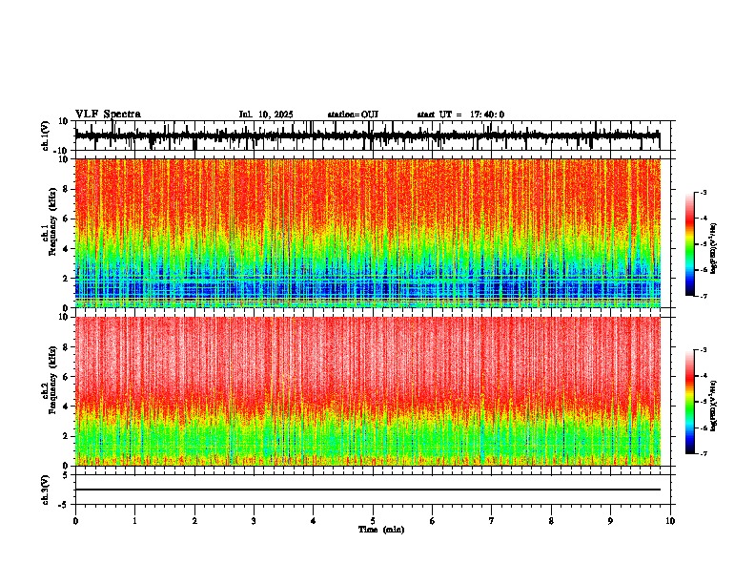Click time tick label "7" on x-axis
755x584 pixels.
(x=492, y=521)
